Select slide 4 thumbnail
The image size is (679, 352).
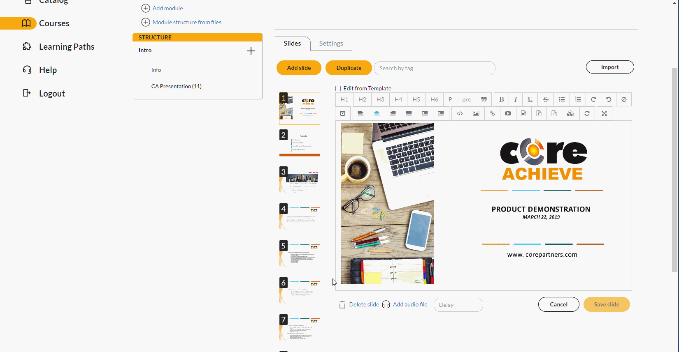pos(300,217)
